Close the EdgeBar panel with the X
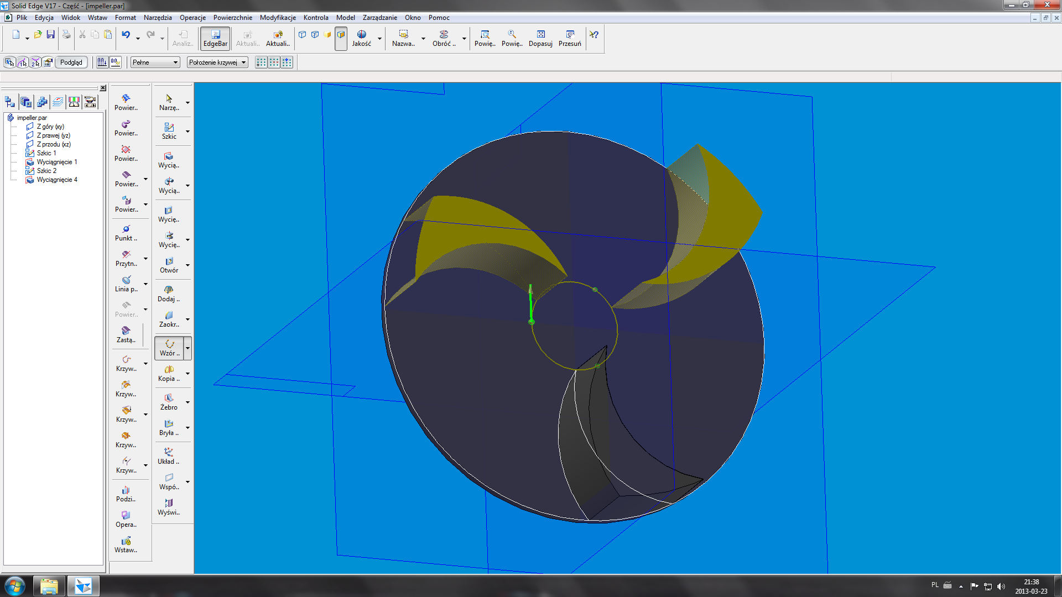 (x=103, y=88)
